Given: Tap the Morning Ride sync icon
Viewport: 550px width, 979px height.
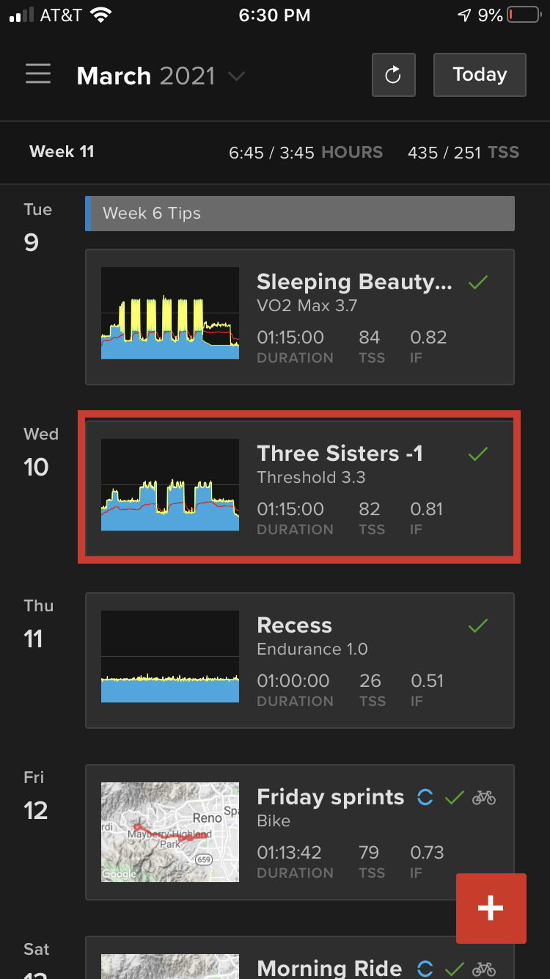Looking at the screenshot, I should (425, 968).
